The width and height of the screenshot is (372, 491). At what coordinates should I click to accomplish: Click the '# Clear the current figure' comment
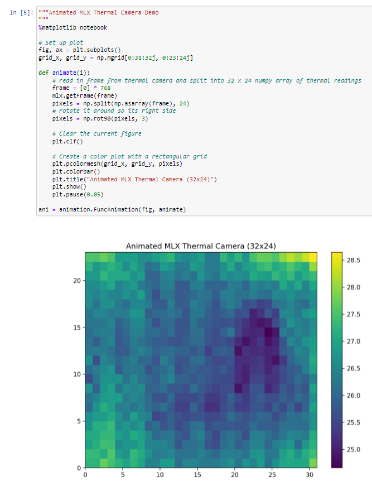point(96,134)
